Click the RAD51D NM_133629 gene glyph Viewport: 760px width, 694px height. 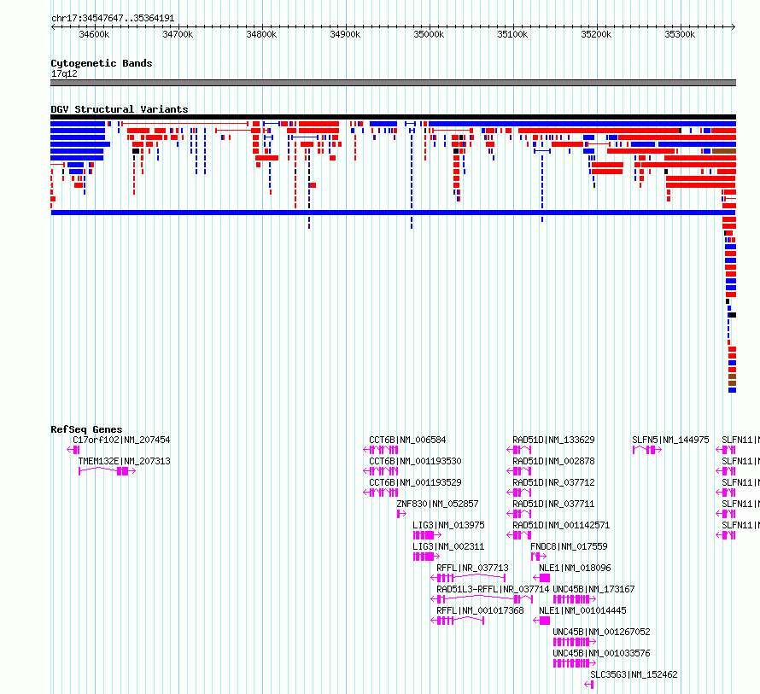[x=519, y=450]
